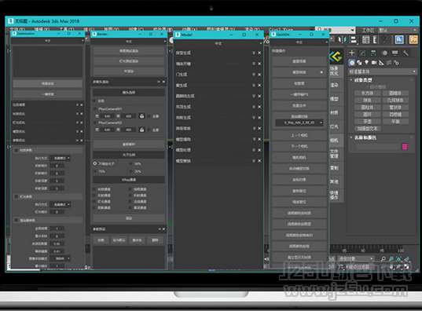
Task: Tick the PhysCamera001 checkbox
Action: 95,108
